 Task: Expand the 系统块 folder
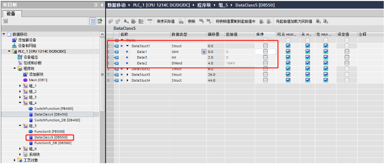(20, 154)
